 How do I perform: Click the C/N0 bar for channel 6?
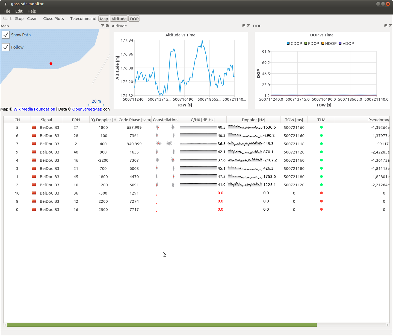click(x=198, y=135)
